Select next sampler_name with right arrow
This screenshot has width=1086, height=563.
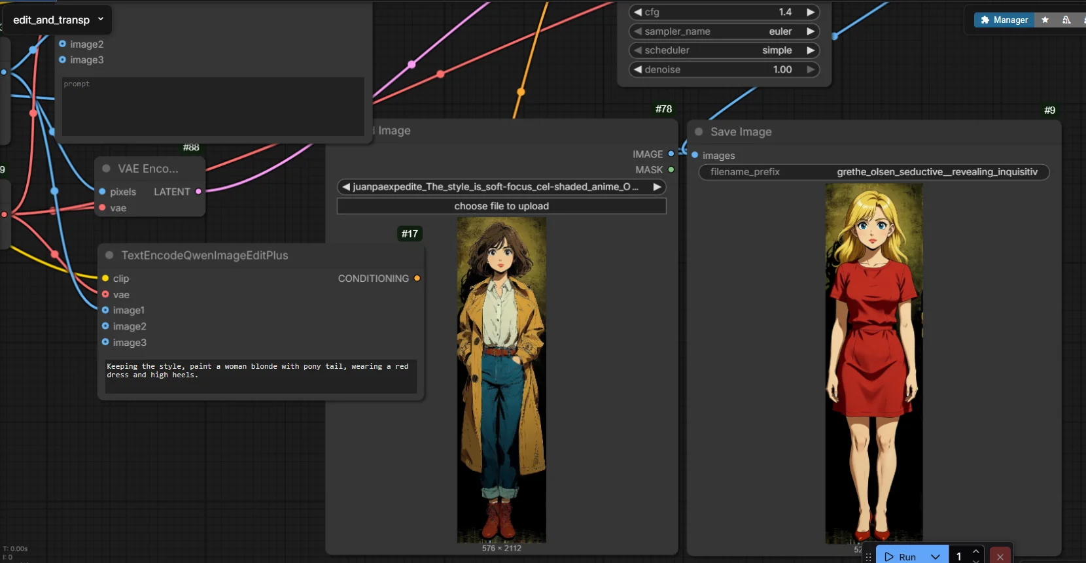[x=811, y=31]
